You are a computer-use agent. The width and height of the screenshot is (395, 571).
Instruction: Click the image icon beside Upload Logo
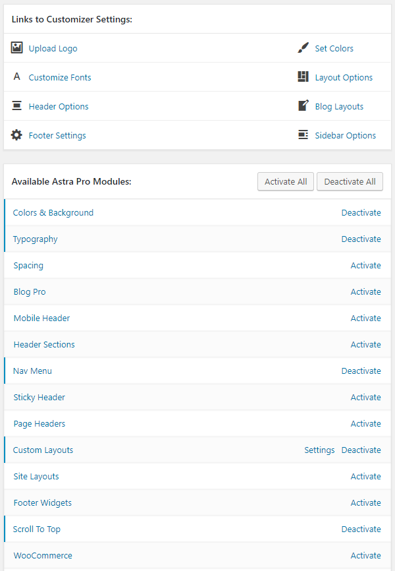(16, 47)
